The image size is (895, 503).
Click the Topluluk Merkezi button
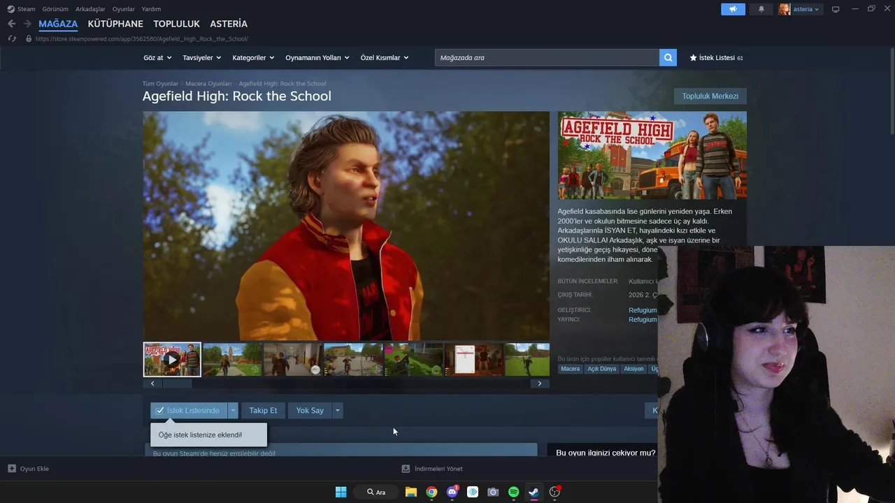(710, 96)
